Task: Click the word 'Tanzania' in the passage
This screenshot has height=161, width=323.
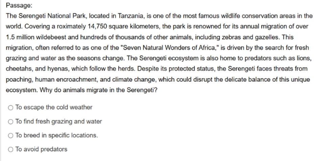Action: (131, 16)
